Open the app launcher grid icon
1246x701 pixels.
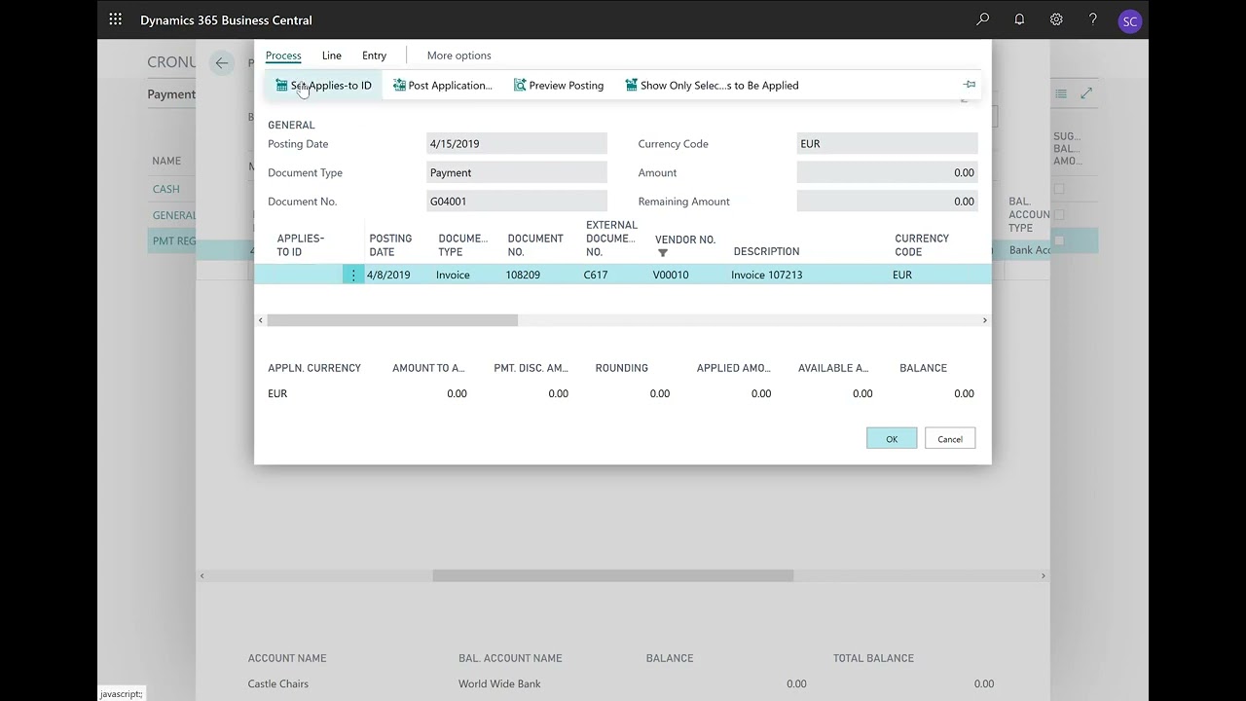(x=116, y=19)
